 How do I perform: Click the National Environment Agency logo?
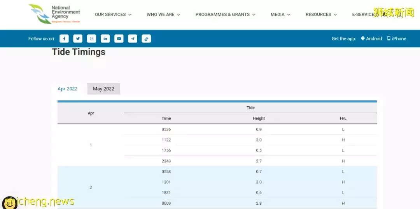click(54, 14)
